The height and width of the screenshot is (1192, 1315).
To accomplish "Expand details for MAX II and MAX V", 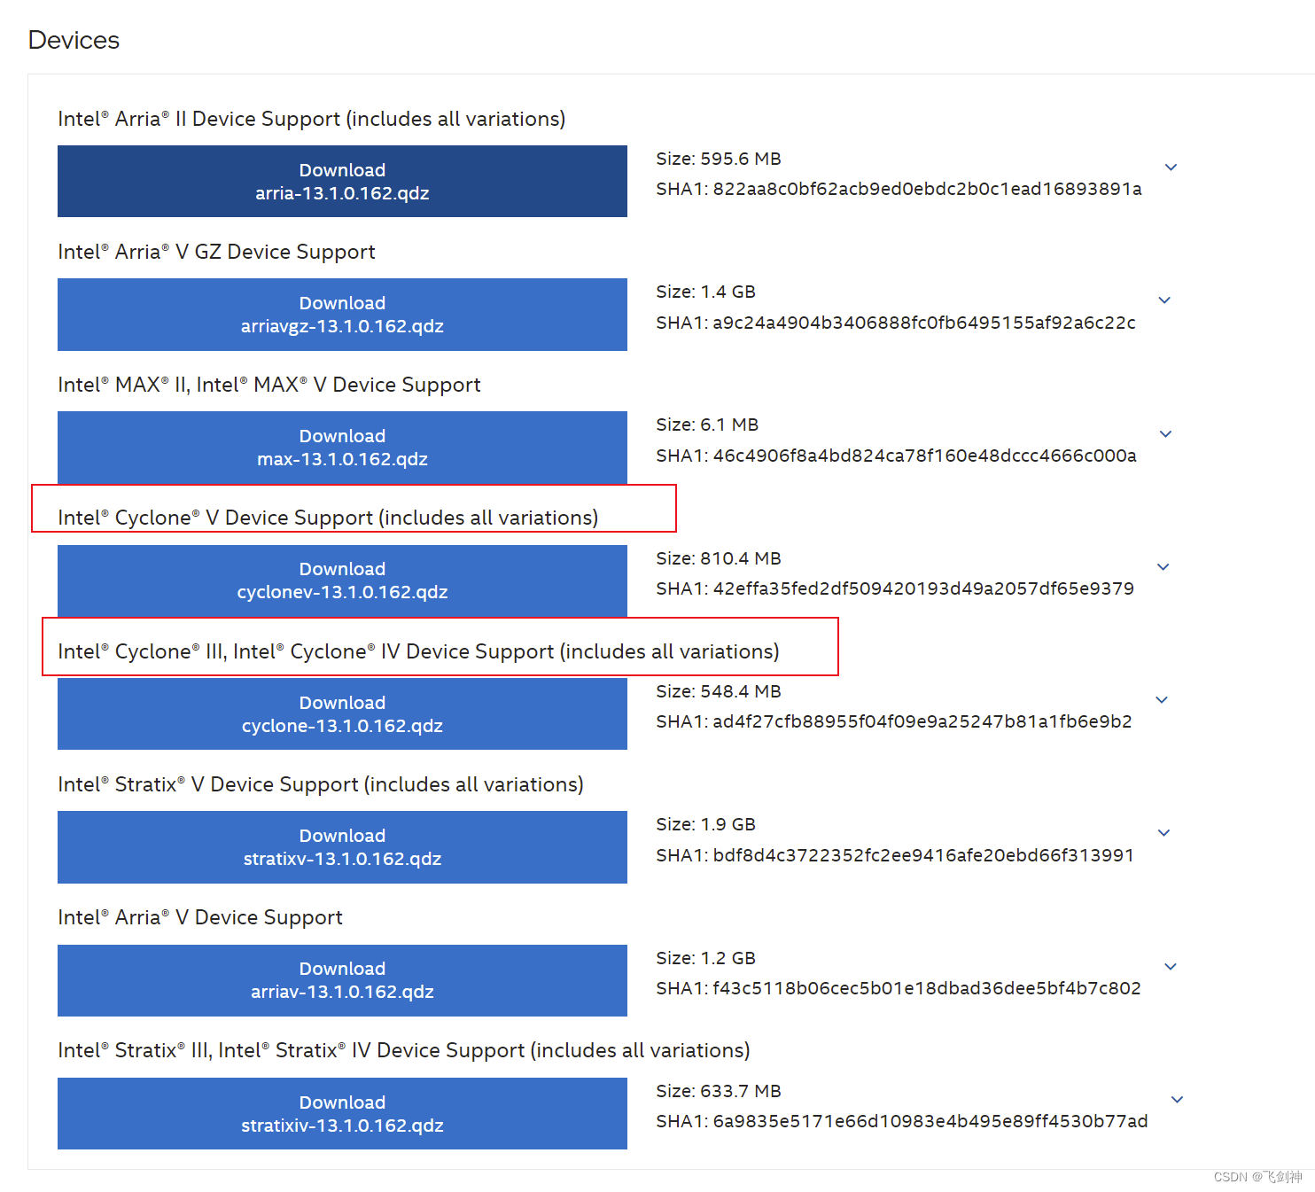I will pos(1165,433).
